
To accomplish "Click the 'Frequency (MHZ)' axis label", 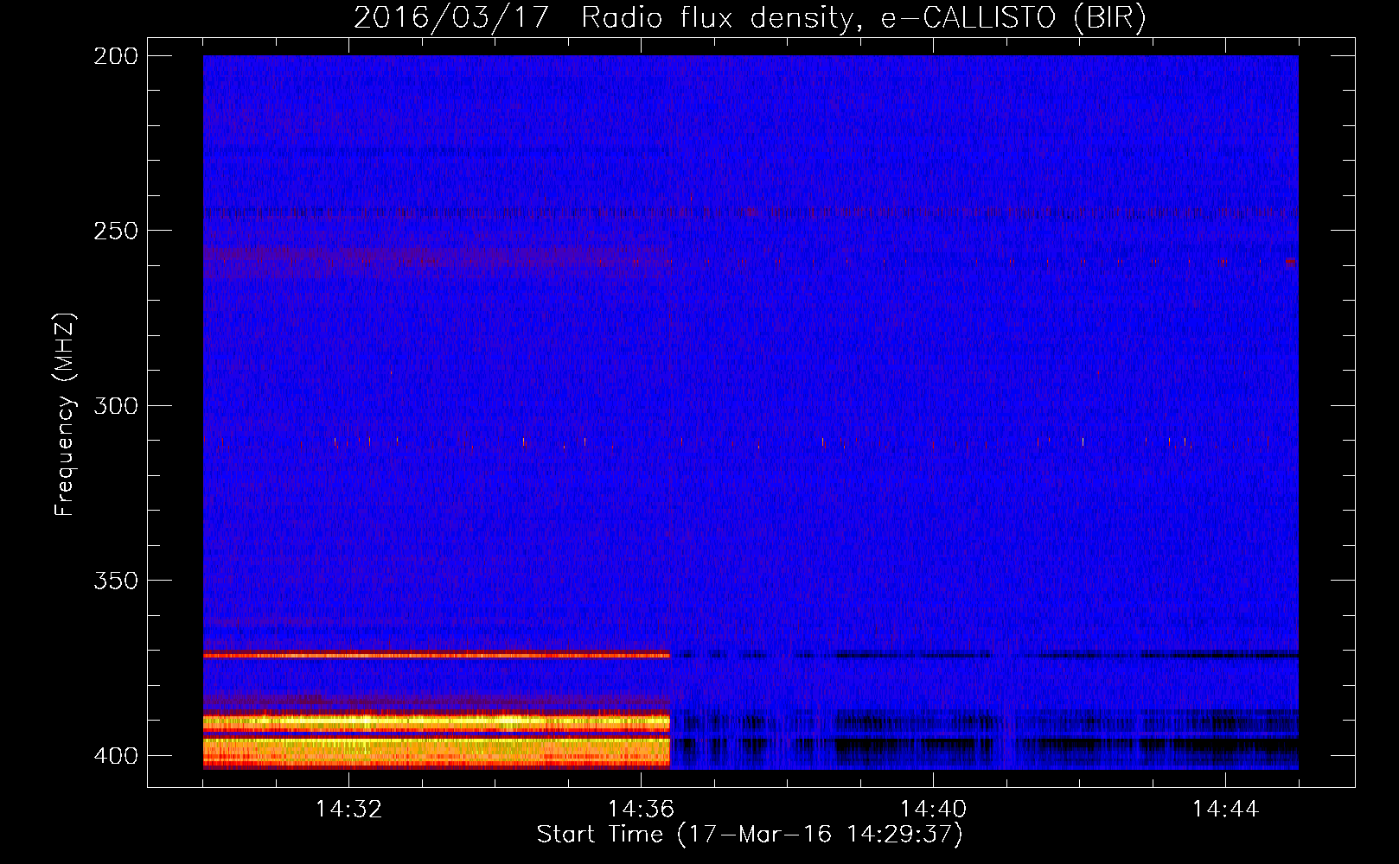I will tap(65, 415).
